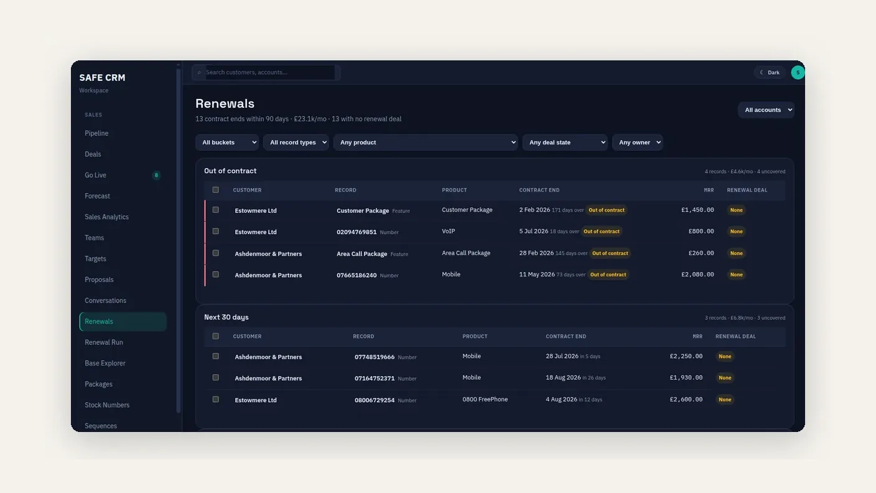Click the search magnifier icon
The width and height of the screenshot is (876, 493).
tap(199, 73)
